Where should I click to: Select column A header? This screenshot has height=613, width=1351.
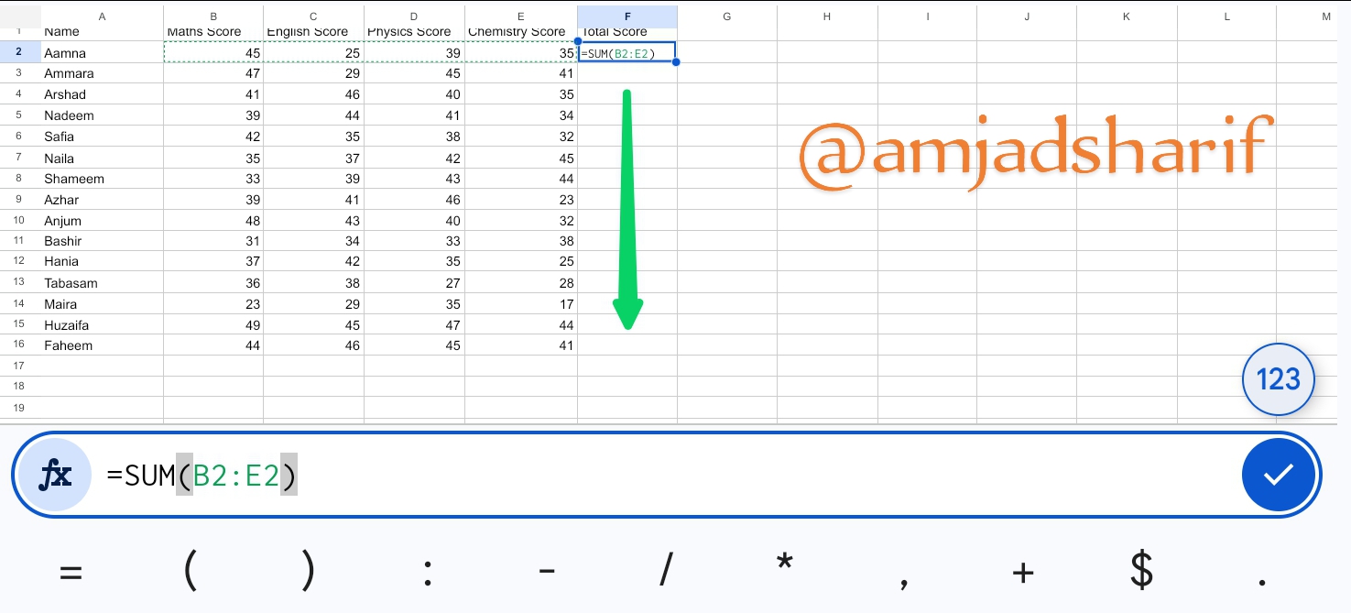coord(101,16)
